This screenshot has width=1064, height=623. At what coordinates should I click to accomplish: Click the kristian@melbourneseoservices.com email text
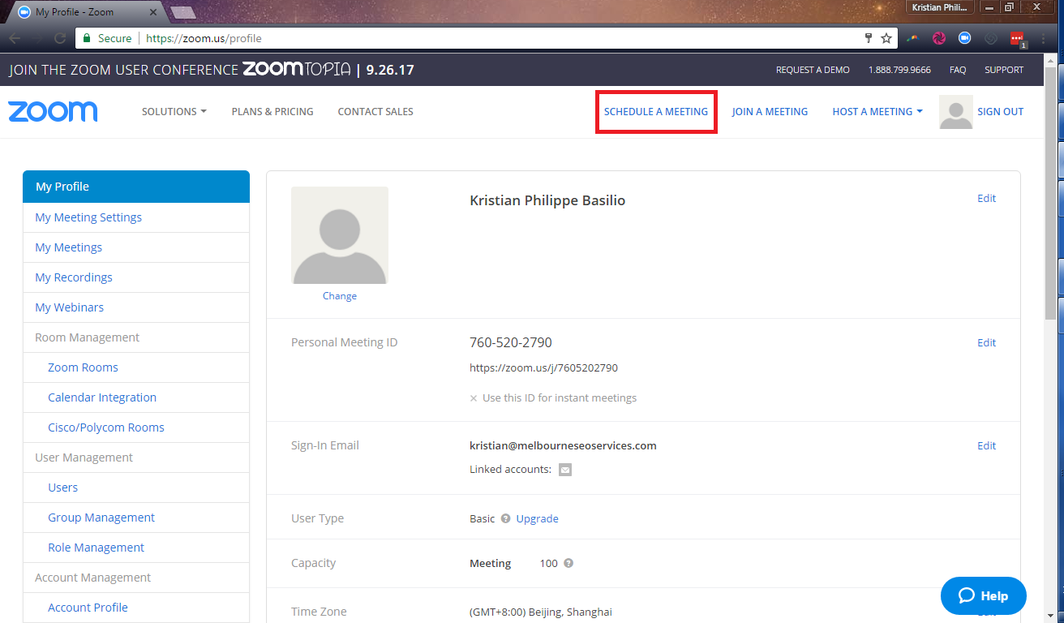click(563, 446)
